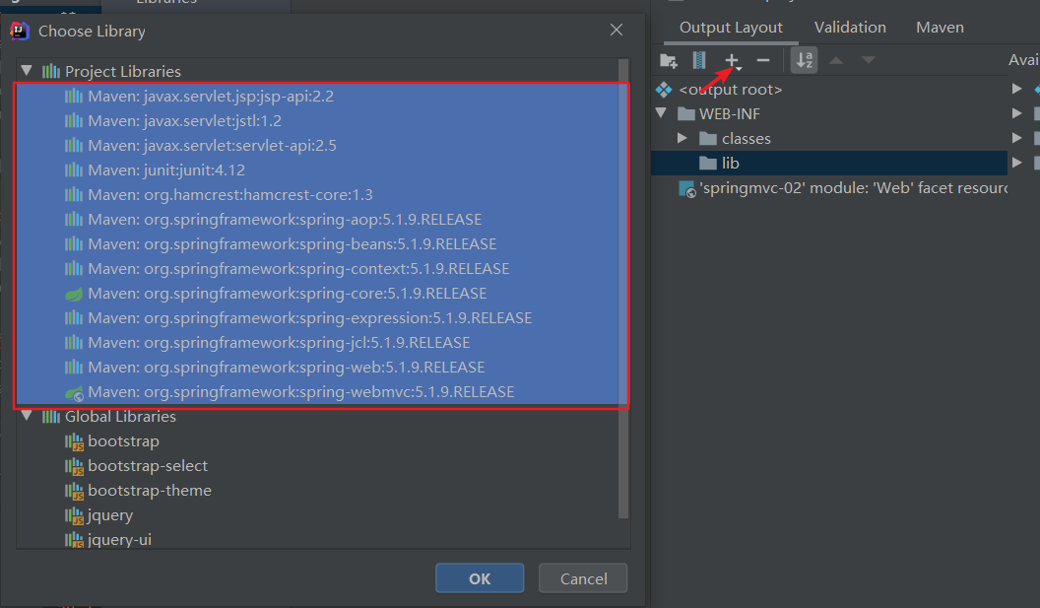The height and width of the screenshot is (608, 1040).
Task: Collapse the Project Libraries node
Action: click(x=27, y=70)
